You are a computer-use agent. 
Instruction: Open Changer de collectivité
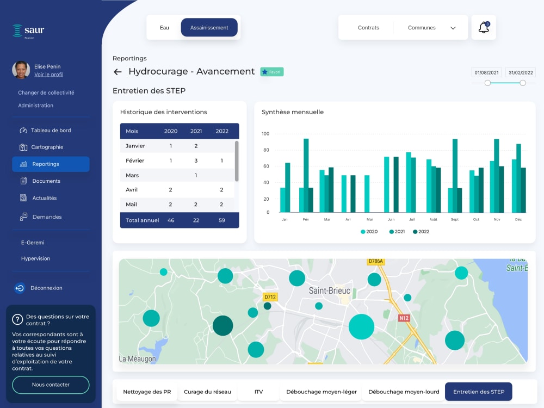[46, 92]
